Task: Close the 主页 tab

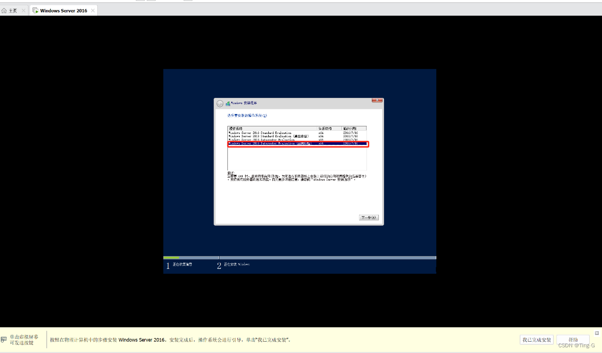Action: (x=23, y=10)
